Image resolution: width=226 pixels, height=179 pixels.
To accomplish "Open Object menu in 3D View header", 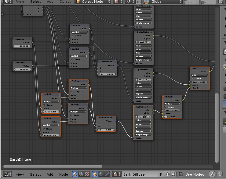I will tap(65, 2).
